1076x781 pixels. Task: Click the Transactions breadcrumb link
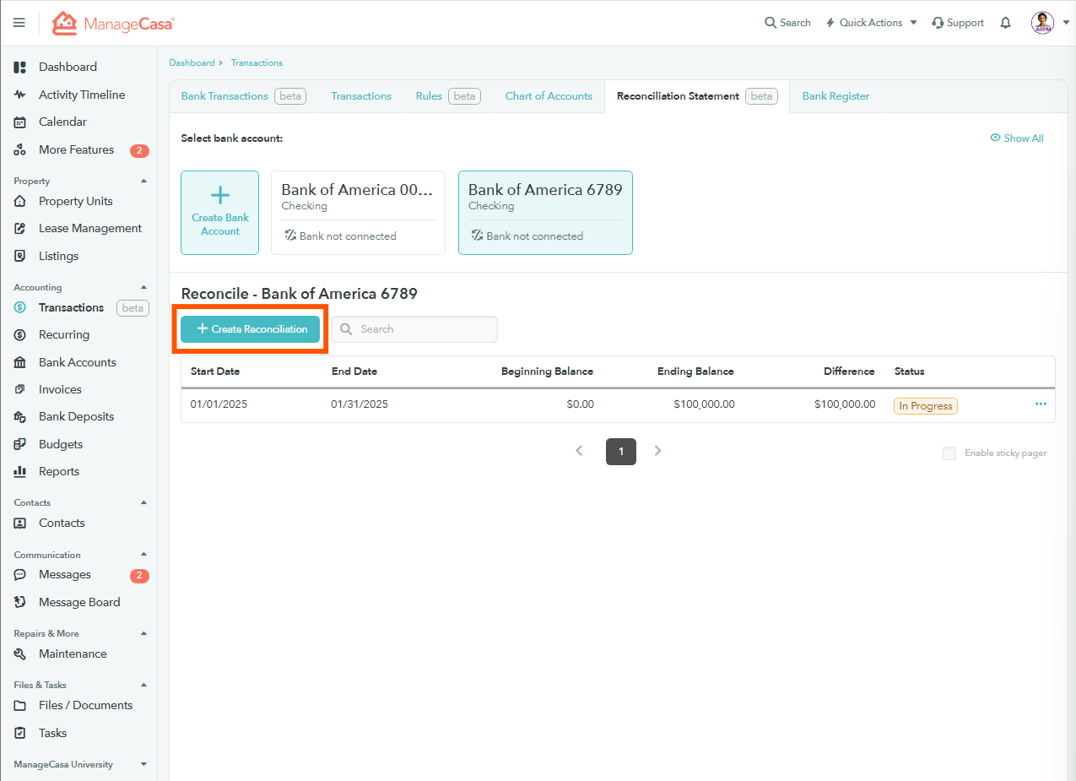[257, 62]
